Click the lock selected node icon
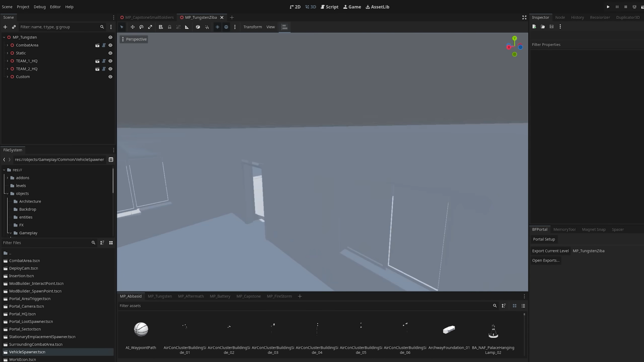The image size is (644, 362). (x=170, y=27)
